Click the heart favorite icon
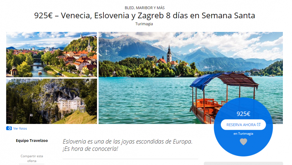The width and height of the screenshot is (292, 165). pos(243,142)
